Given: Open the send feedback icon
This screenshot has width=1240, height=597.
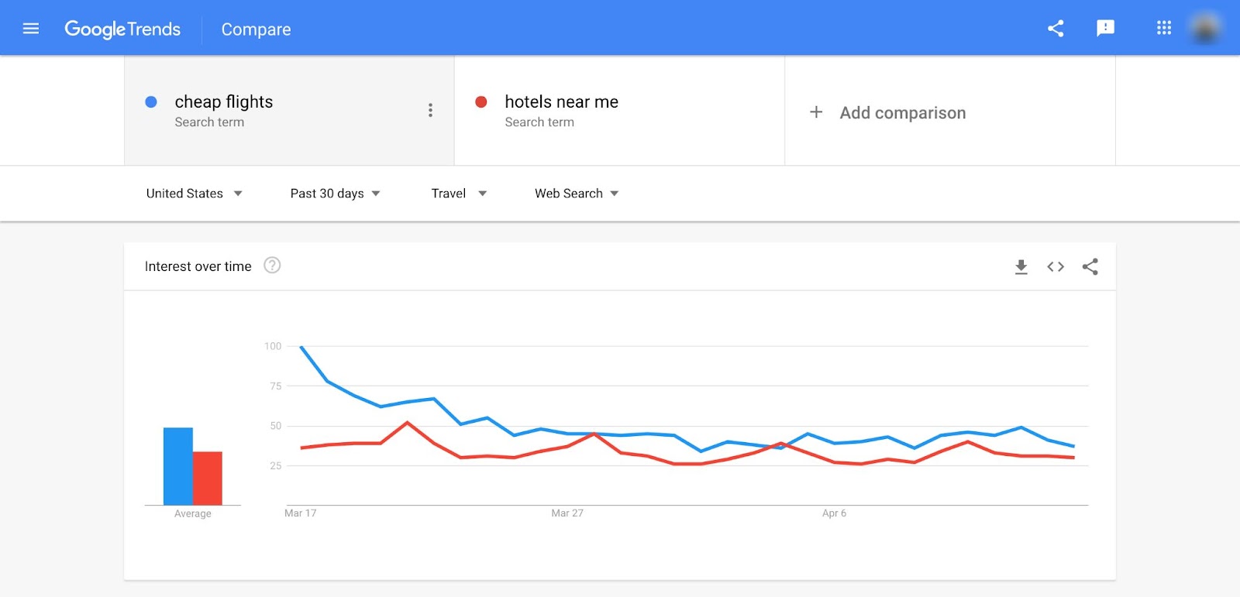Looking at the screenshot, I should tap(1105, 29).
